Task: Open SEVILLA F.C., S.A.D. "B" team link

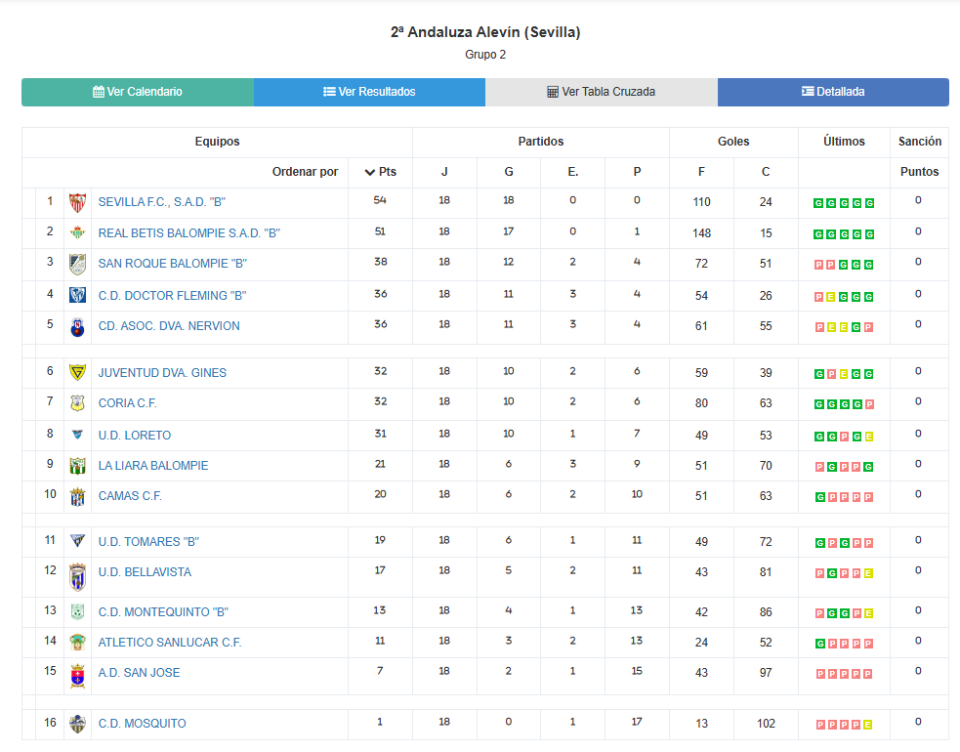Action: pyautogui.click(x=162, y=202)
